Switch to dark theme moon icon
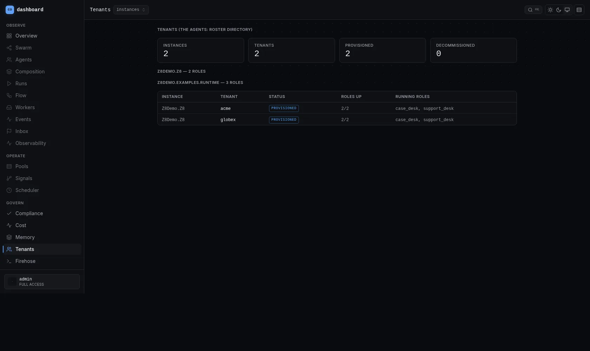 pos(559,10)
